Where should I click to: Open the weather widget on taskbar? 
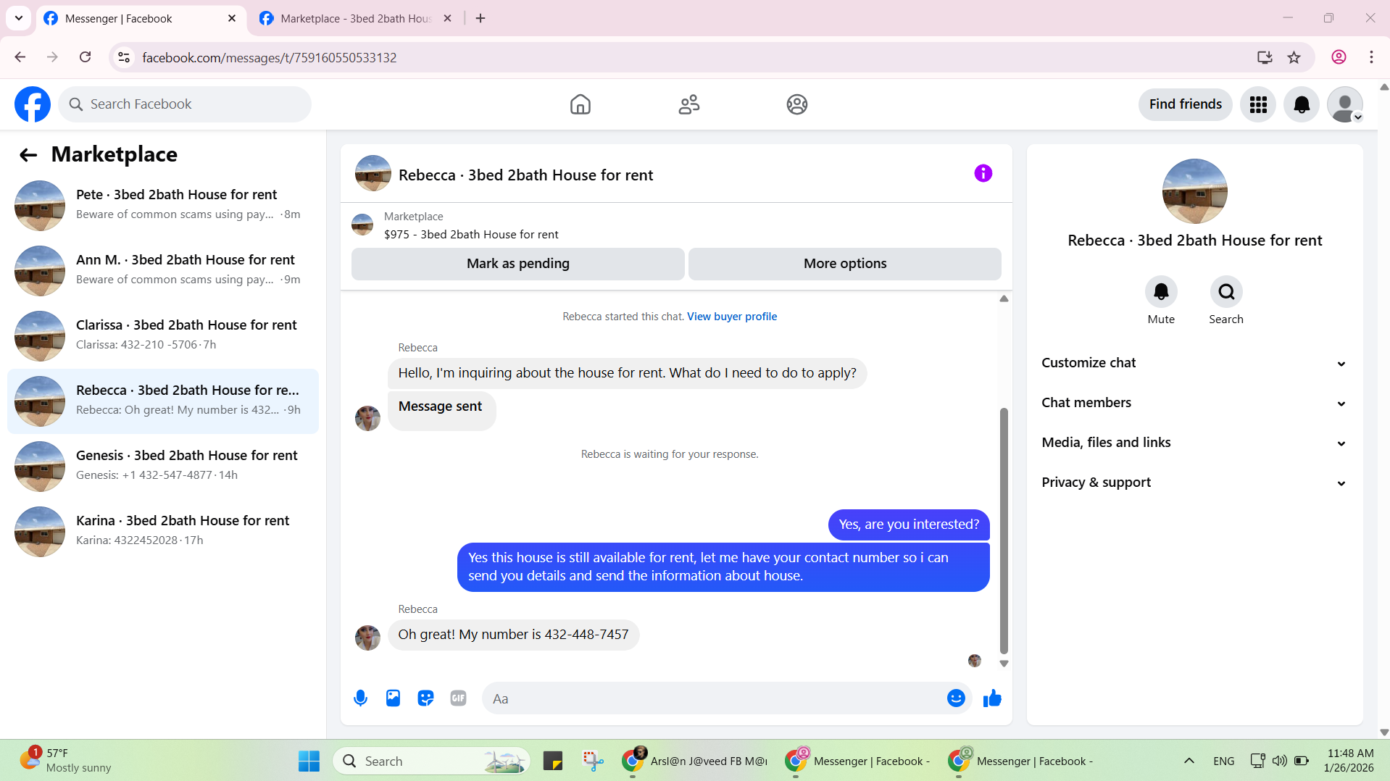click(65, 761)
